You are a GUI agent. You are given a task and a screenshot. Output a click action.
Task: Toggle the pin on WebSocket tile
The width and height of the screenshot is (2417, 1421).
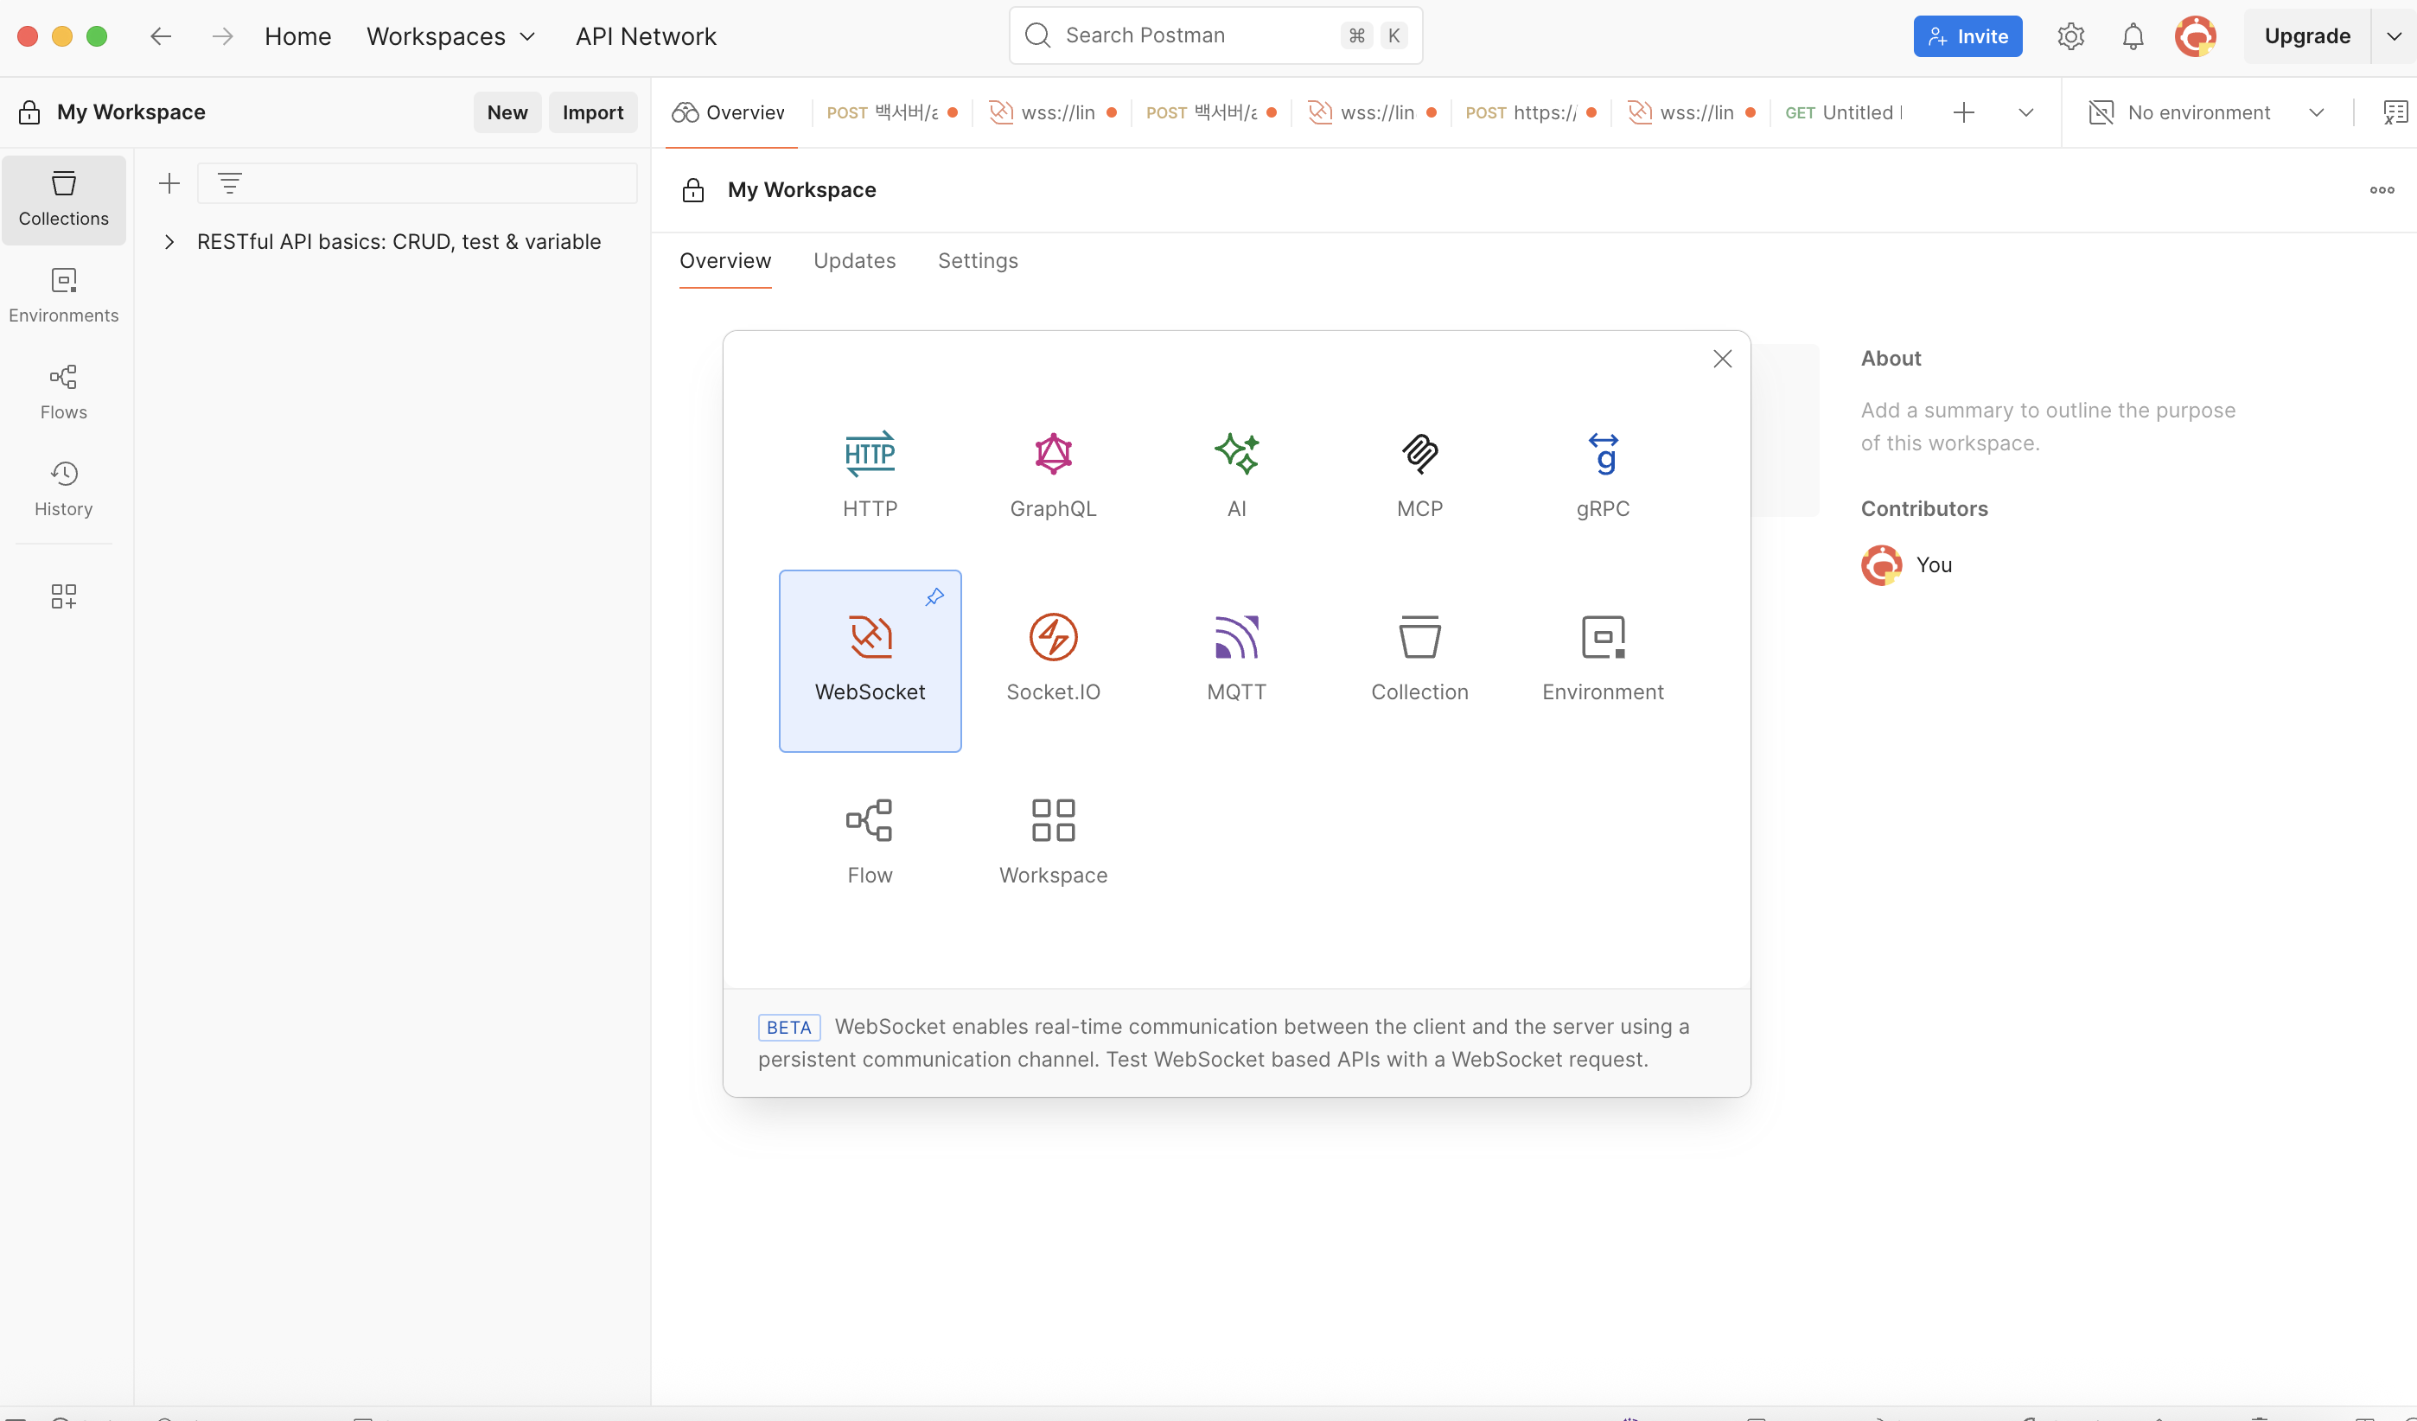tap(934, 597)
